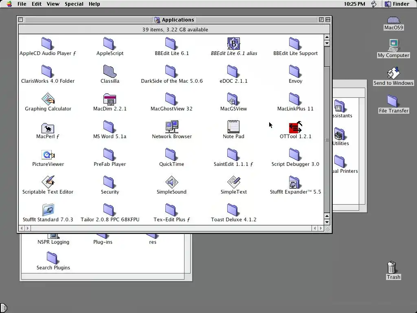Open the Security folder icon
The height and width of the screenshot is (313, 417).
tap(108, 182)
